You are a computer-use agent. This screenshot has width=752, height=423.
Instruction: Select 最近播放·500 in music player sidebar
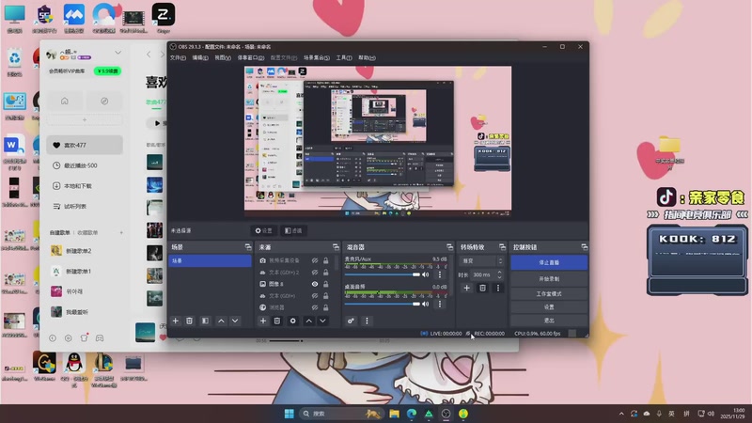[x=85, y=165]
